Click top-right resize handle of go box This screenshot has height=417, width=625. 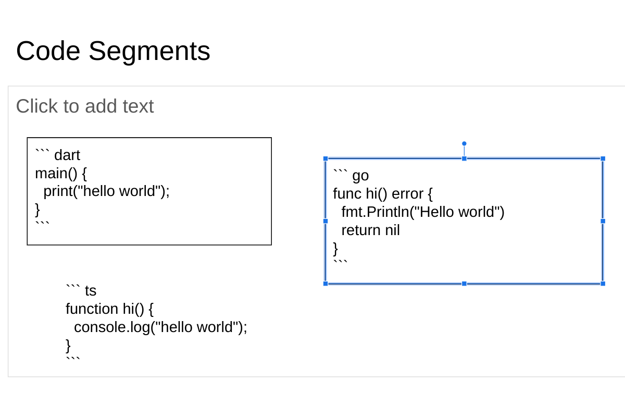[x=603, y=158]
